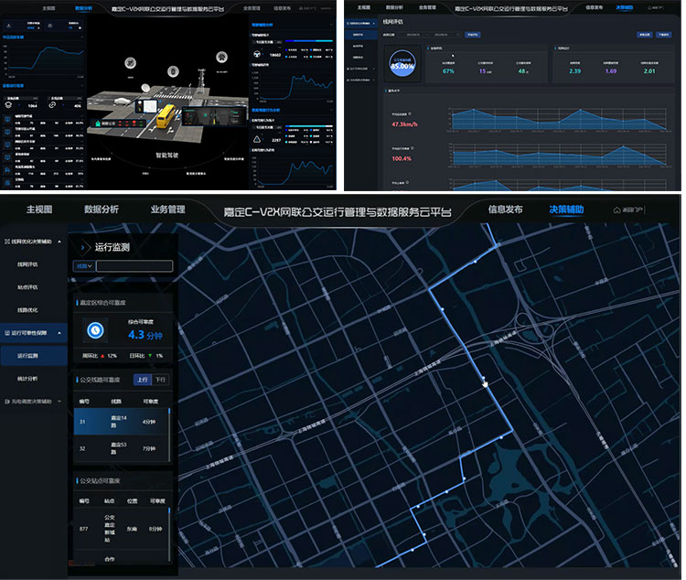This screenshot has width=686, height=580.
Task: Click the clock icon beside 综合可靠度
Action: click(93, 329)
